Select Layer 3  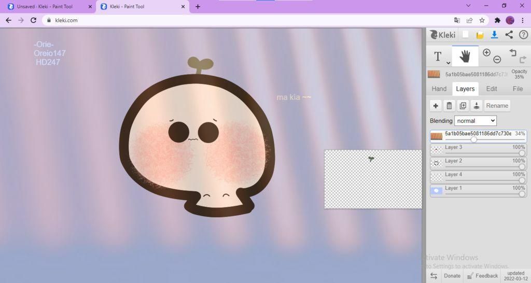click(x=479, y=150)
